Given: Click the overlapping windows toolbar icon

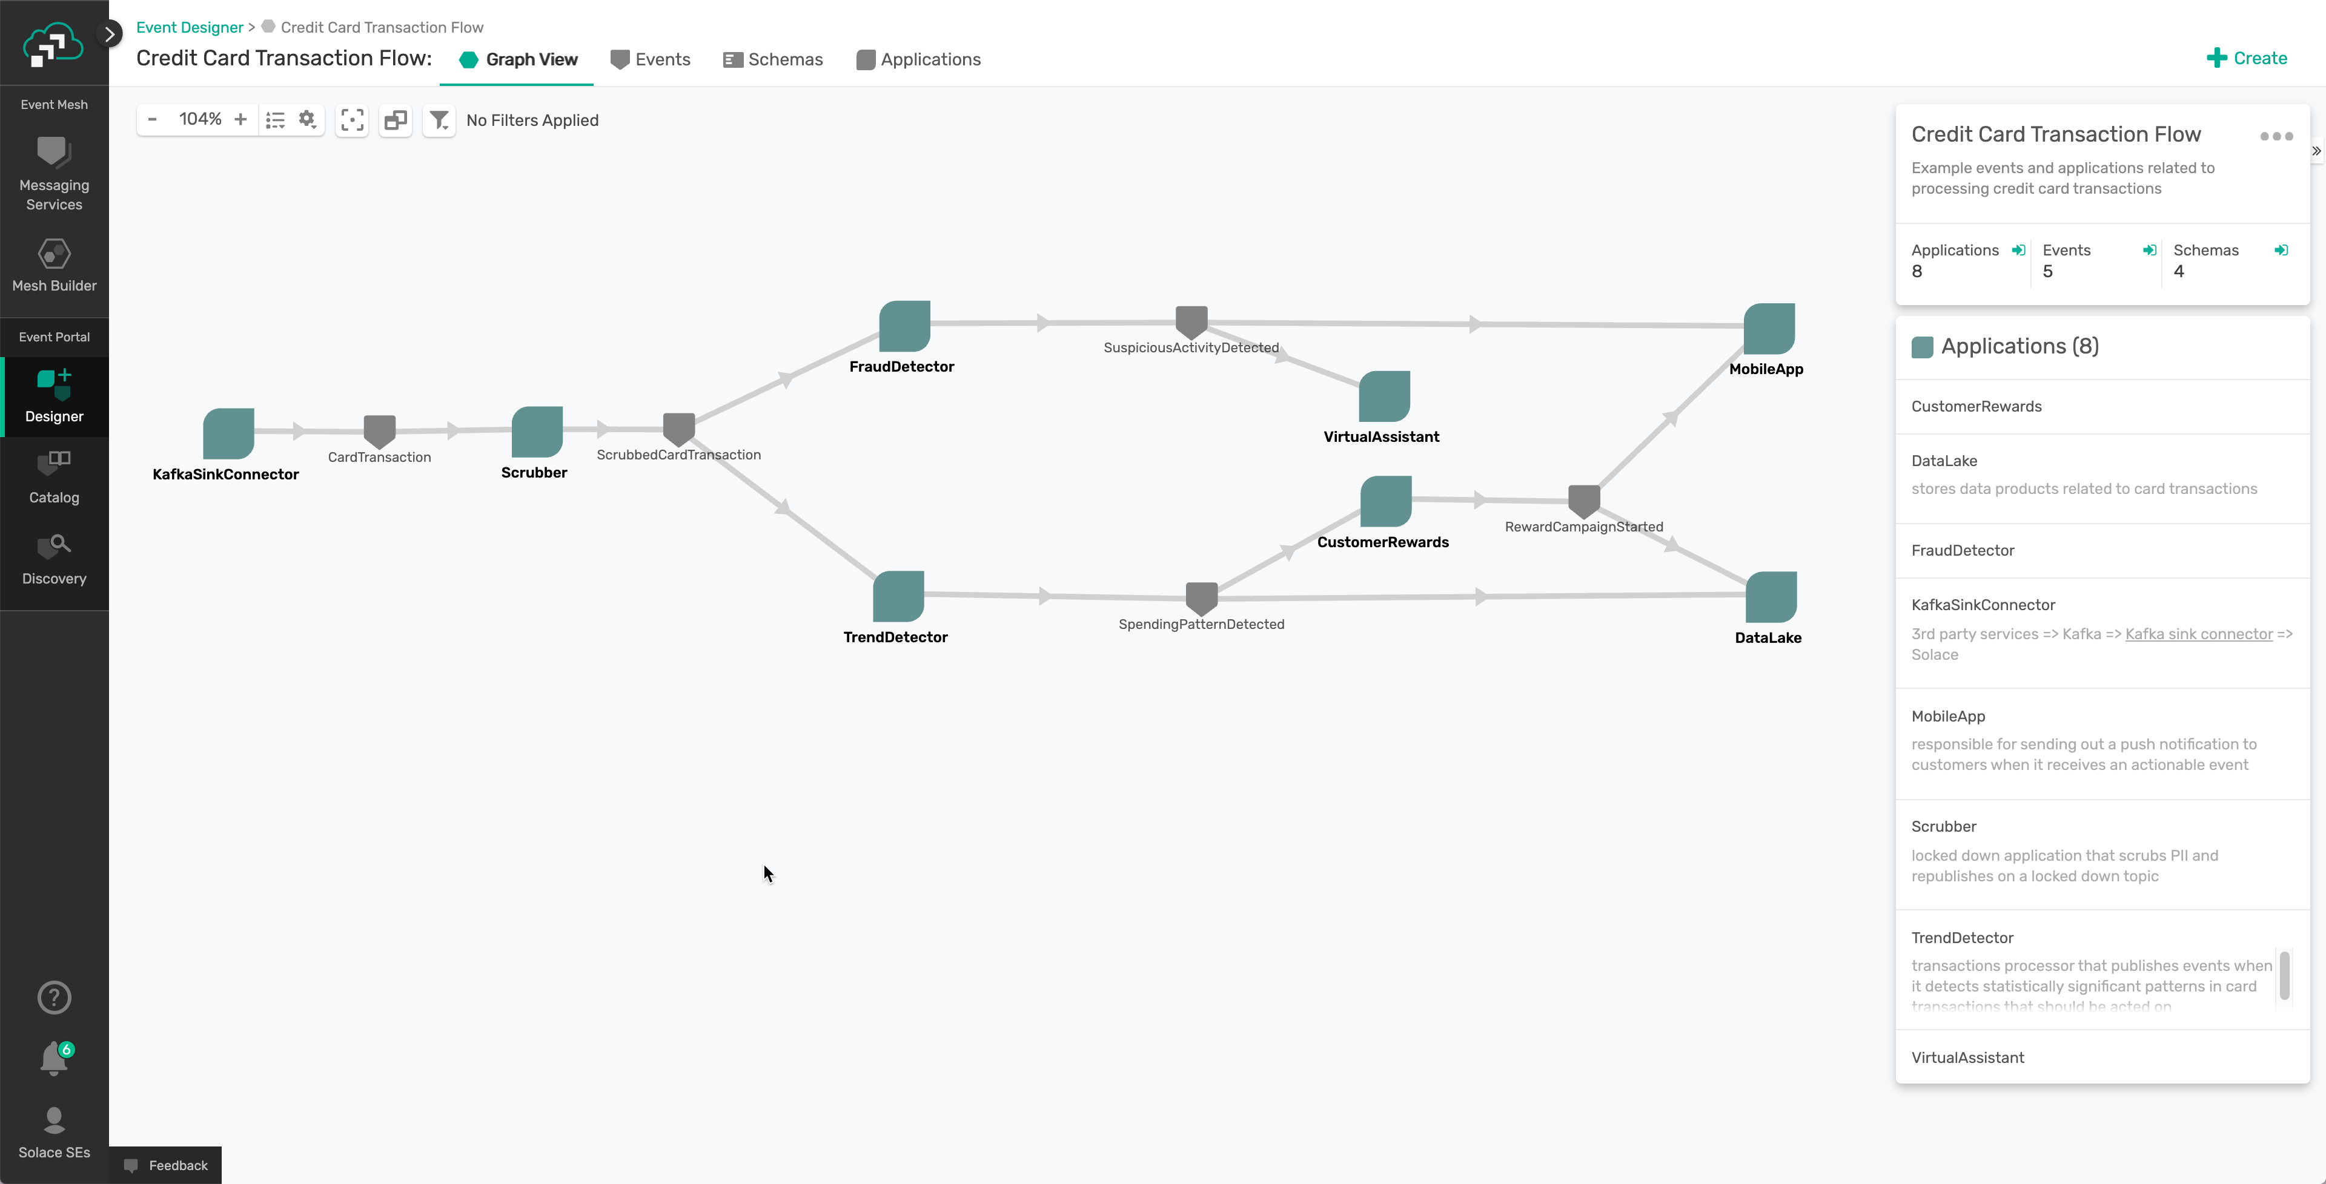Looking at the screenshot, I should coord(396,120).
